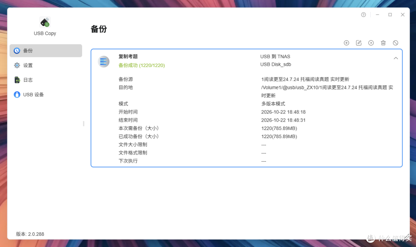Click the sidebar collapse handle

84,124
